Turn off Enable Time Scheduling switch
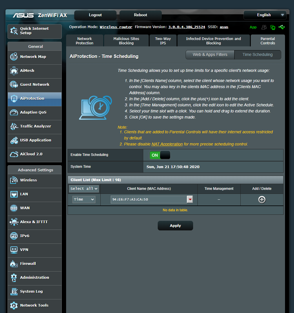Screen dimensions: 294x313 point(160,155)
